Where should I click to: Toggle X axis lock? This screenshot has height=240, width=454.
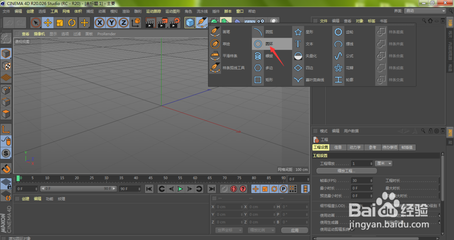click(99, 23)
